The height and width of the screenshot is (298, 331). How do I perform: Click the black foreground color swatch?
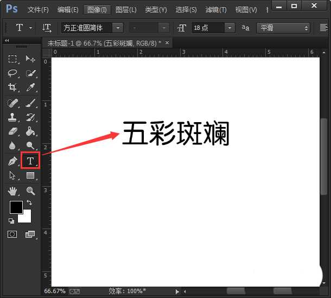(x=16, y=207)
